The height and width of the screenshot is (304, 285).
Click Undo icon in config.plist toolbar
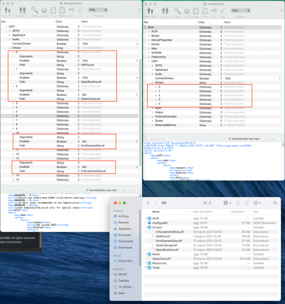pos(214,11)
